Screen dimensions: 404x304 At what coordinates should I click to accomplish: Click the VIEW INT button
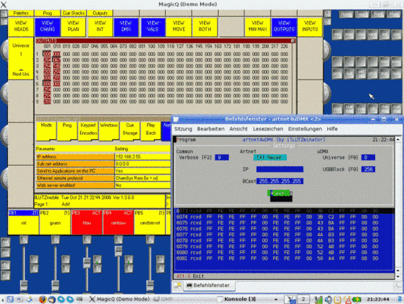click(100, 27)
